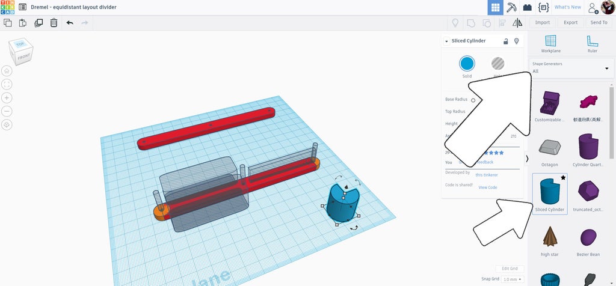Click the view cube's TOP face
This screenshot has height=286, width=616.
tap(20, 44)
